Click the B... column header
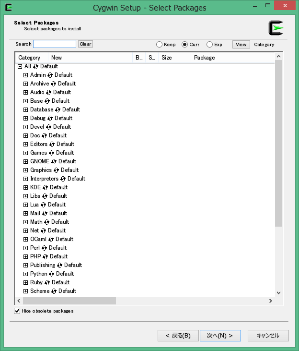Screen dimensions: 299x351 coord(139,58)
